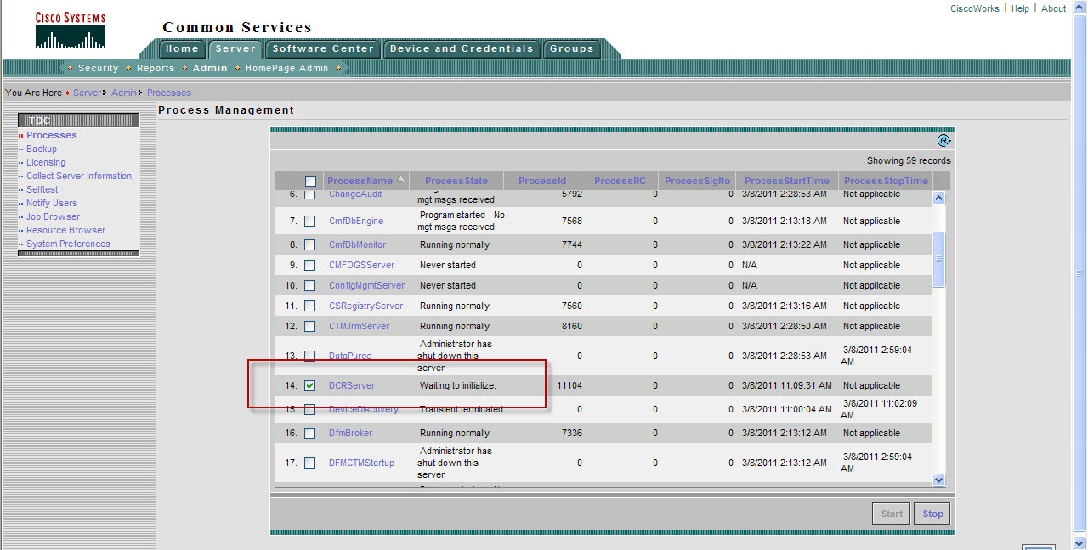Click the sort arrow beside ProcessName
Image resolution: width=1088 pixels, height=550 pixels.
click(401, 180)
